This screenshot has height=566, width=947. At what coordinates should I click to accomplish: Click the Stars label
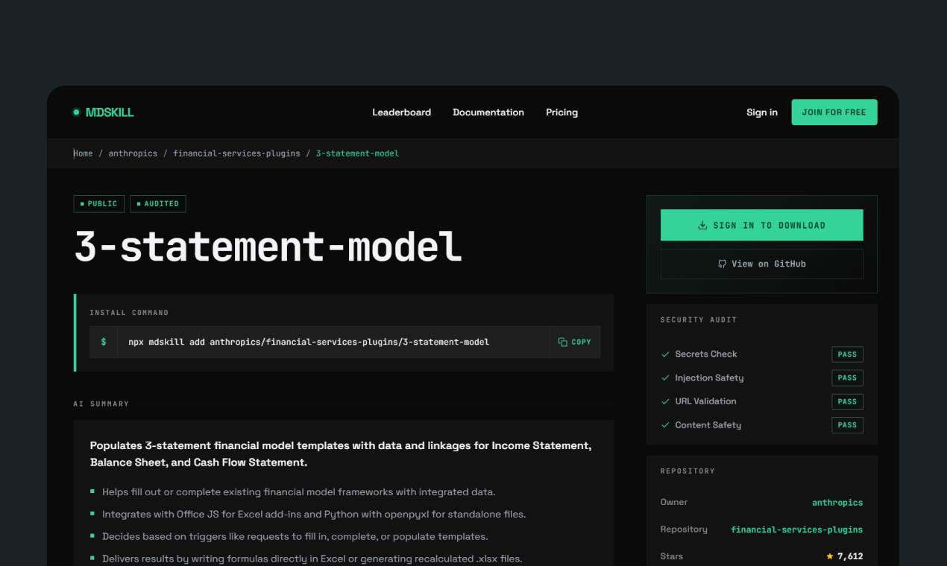672,556
